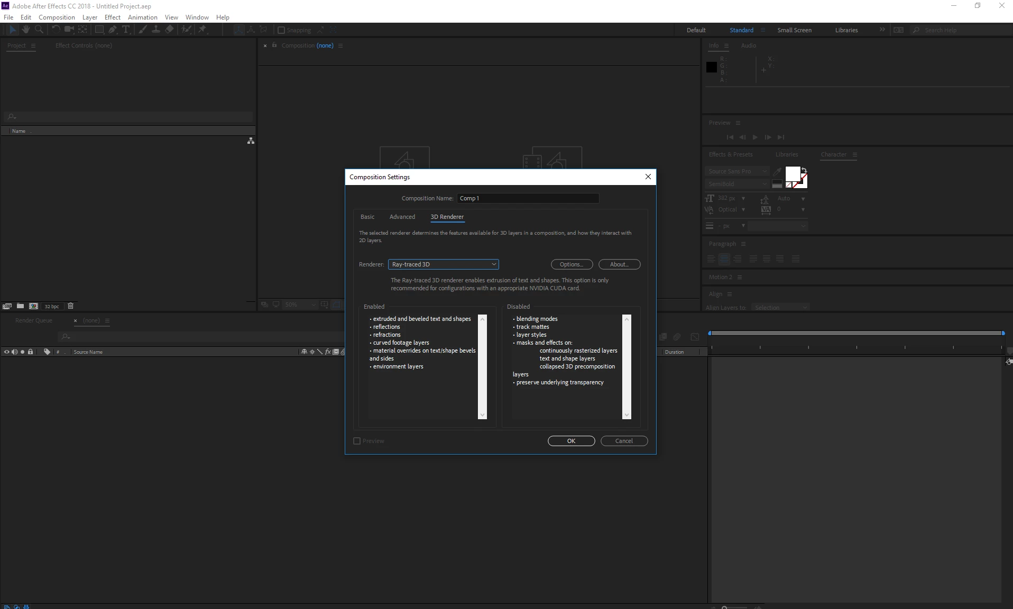
Task: Open the Renderer dropdown showing Ray-traced 3D
Action: (x=443, y=264)
